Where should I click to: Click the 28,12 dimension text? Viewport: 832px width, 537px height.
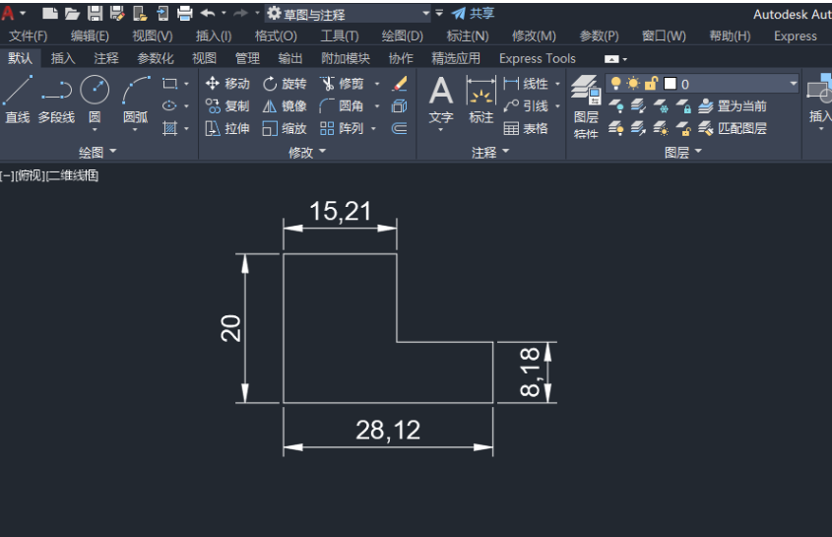(388, 430)
